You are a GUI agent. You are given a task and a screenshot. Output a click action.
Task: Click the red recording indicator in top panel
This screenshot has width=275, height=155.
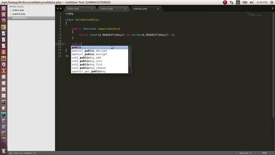(x=225, y=3)
